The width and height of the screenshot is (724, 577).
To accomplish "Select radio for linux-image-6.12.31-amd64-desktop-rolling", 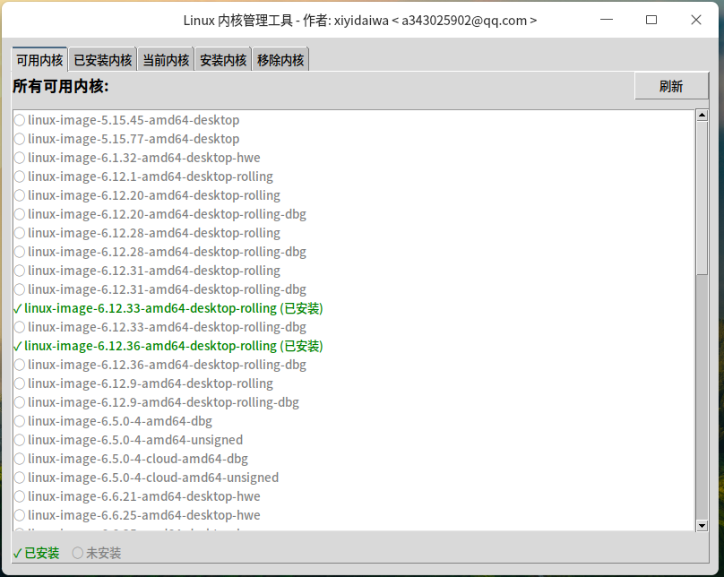I will [20, 271].
